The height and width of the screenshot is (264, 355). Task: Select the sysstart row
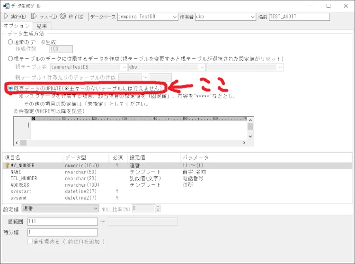click(x=177, y=191)
